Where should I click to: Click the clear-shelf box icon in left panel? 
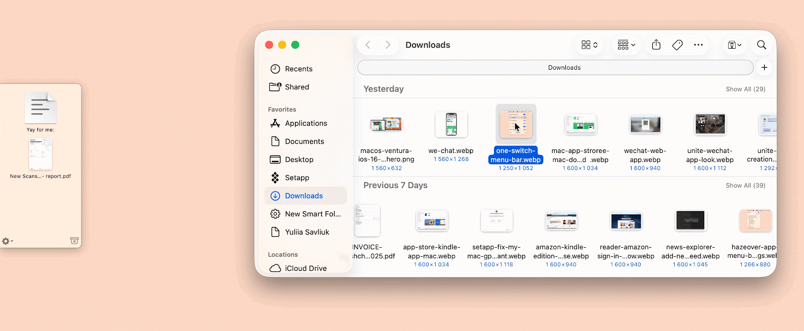coord(74,241)
